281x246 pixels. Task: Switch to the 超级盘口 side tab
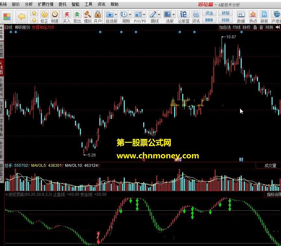(2, 172)
